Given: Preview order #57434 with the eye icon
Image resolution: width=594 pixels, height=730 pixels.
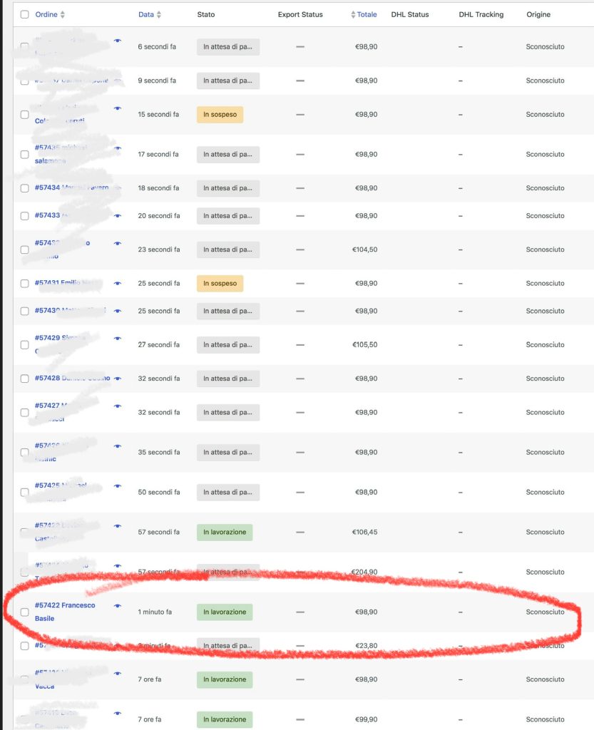Looking at the screenshot, I should [118, 188].
